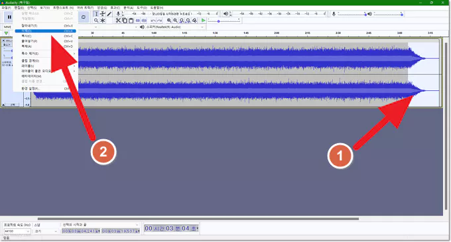451x242 pixels.
Task: Open the 보기 (View) menu
Action: [44, 8]
